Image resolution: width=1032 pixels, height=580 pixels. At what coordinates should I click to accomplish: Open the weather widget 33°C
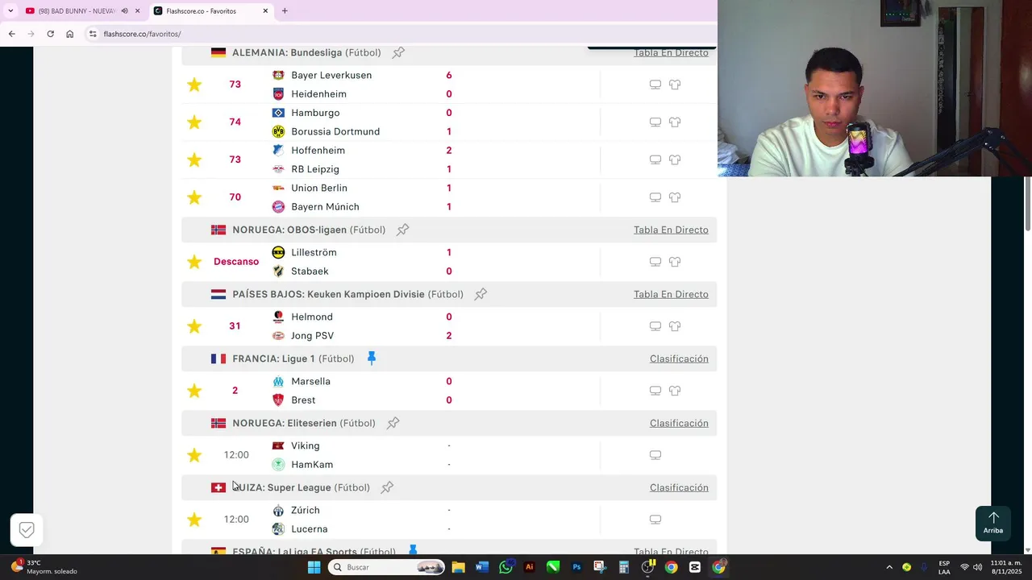point(44,567)
